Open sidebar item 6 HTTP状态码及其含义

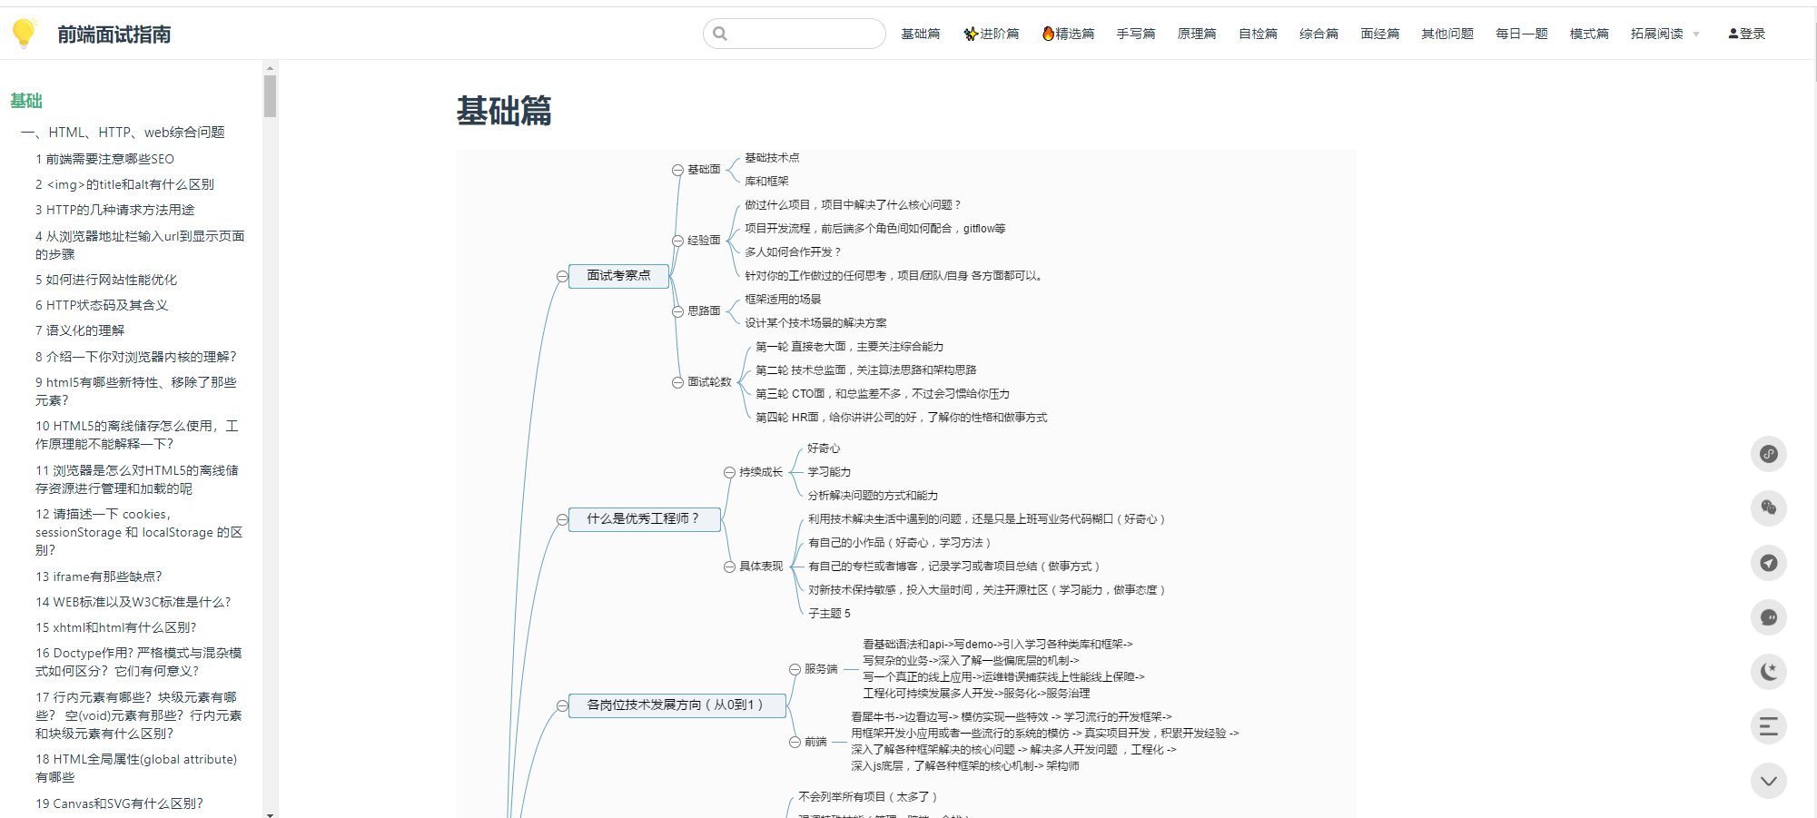(102, 305)
